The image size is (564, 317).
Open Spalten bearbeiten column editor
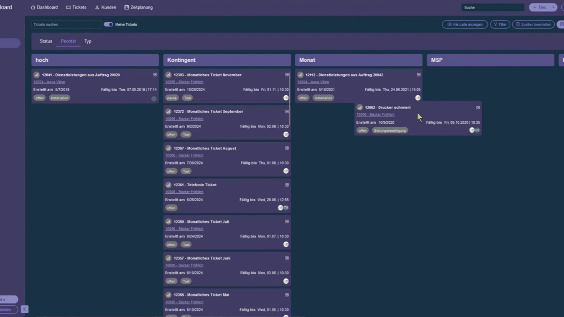[x=533, y=24]
